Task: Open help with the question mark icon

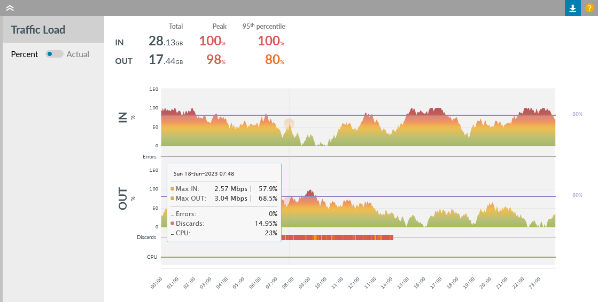Action: [589, 8]
